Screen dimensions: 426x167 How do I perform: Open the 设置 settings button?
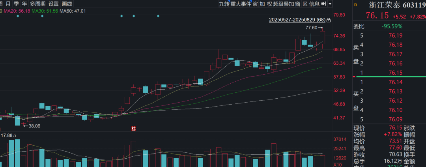click(54, 4)
